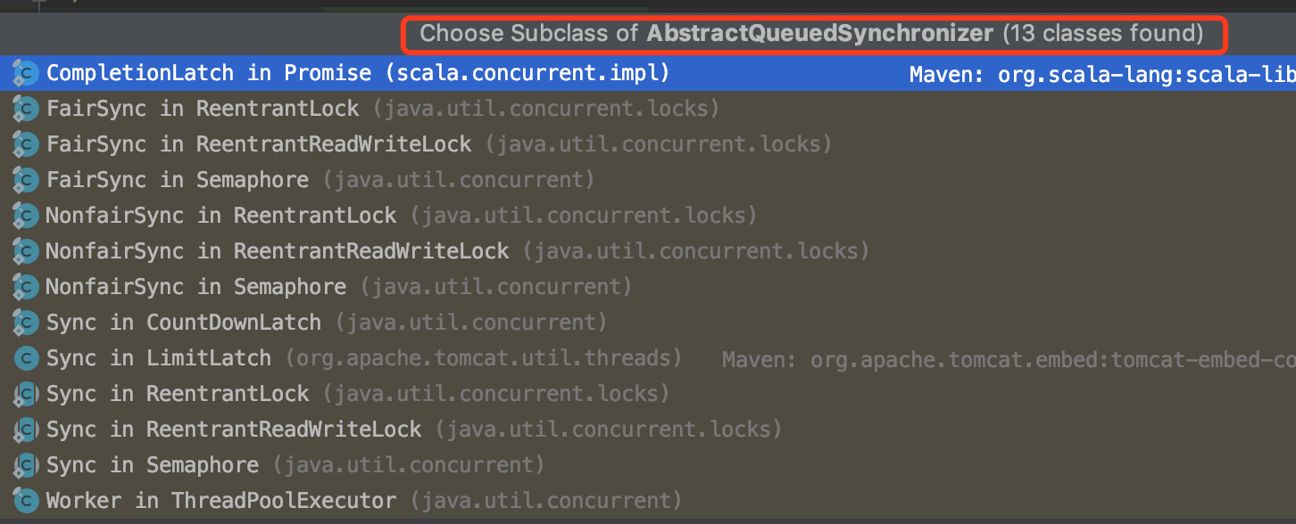Select Worker in ThreadPoolExecutor
This screenshot has width=1296, height=524.
point(223,500)
